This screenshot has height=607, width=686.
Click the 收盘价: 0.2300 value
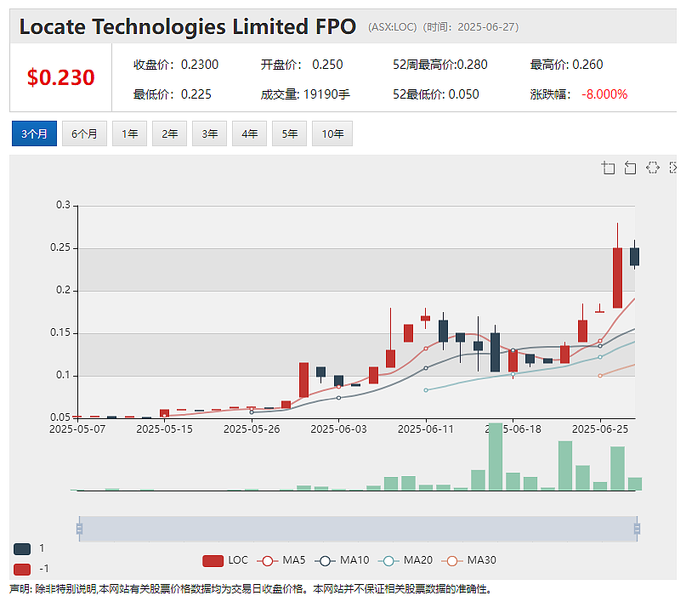point(176,65)
